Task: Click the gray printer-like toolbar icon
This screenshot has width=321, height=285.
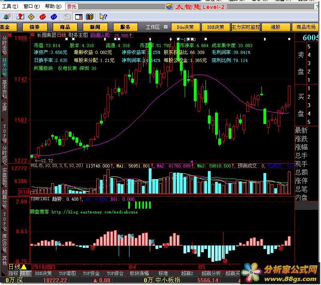Action: (67, 16)
